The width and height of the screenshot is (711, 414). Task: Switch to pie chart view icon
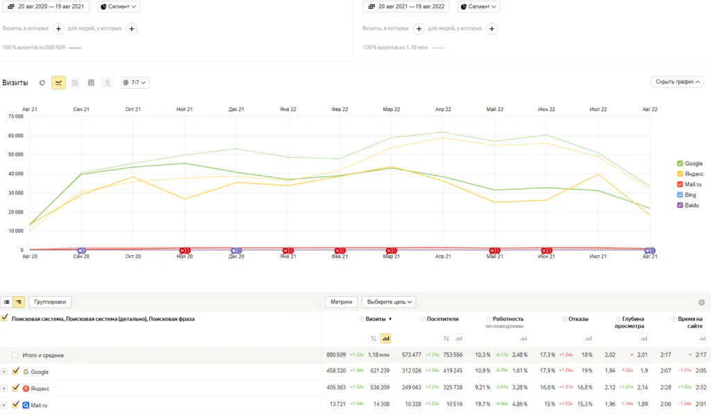click(x=42, y=83)
